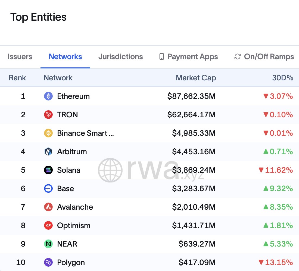Open the Base network name
Image resolution: width=299 pixels, height=271 pixels.
[66, 188]
